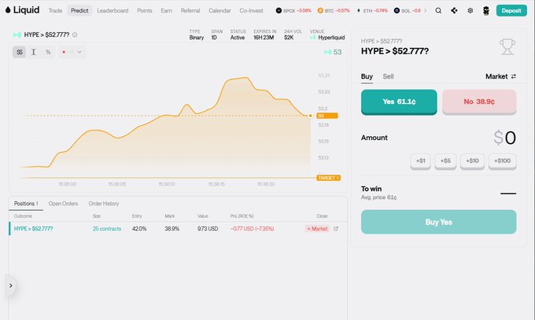The width and height of the screenshot is (535, 320).
Task: Select the Sell tab
Action: (x=388, y=77)
